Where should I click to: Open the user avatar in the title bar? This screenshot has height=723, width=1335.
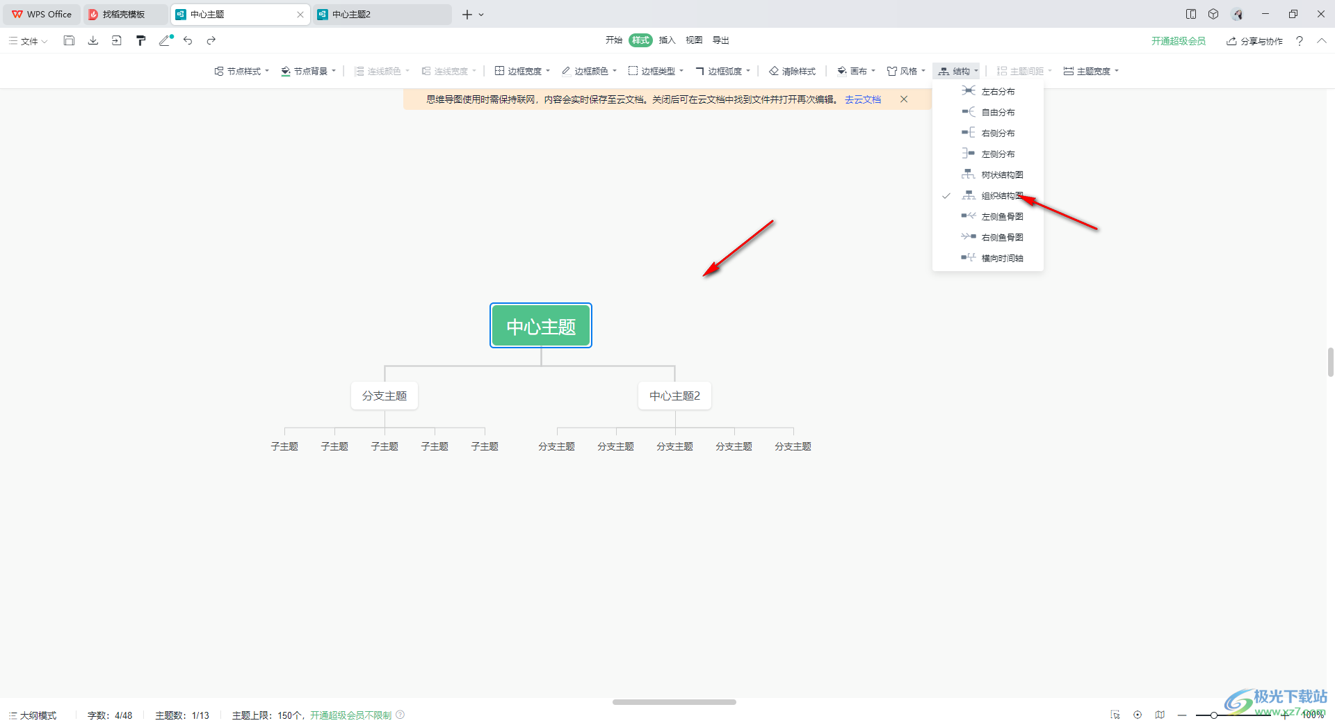click(1238, 14)
